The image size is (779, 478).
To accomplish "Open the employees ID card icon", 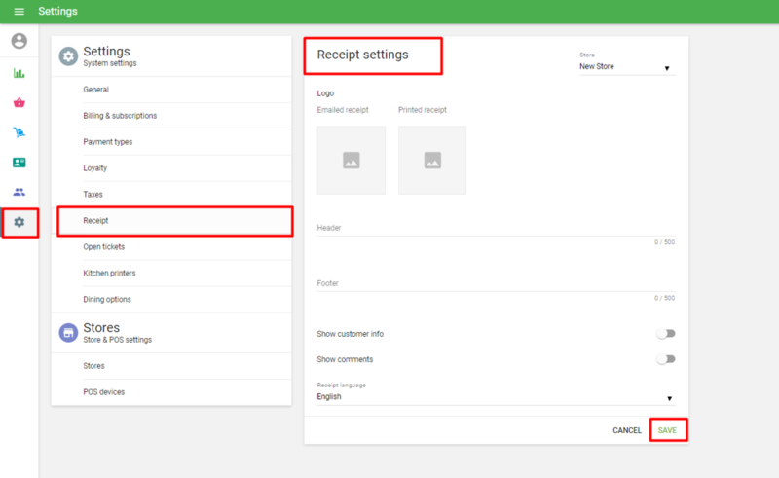I will 19,163.
